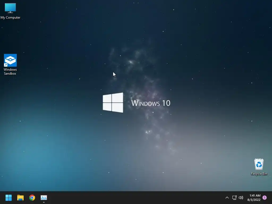
Task: Select the Recycle Bin desktop icon
Action: pos(259,164)
